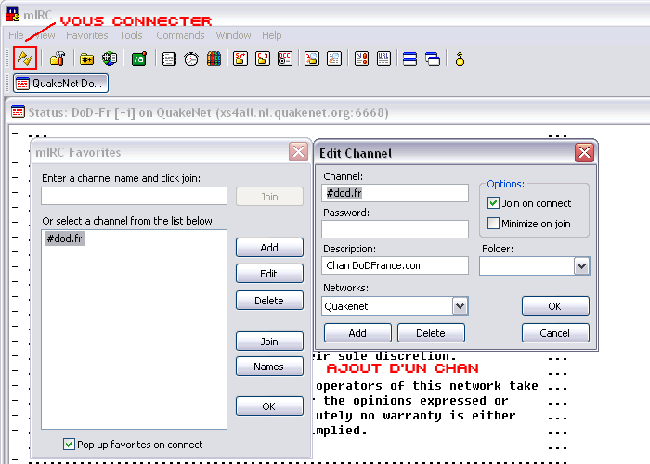Viewport: 650px width, 464px height.
Task: Open the Received Files icon
Action: (x=312, y=58)
